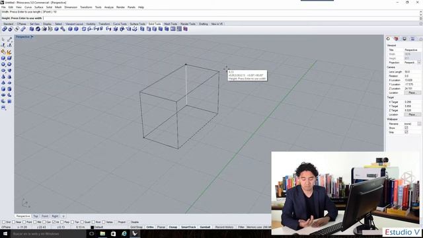Click the Lens Length value field
The width and height of the screenshot is (423, 238).
pos(412,72)
